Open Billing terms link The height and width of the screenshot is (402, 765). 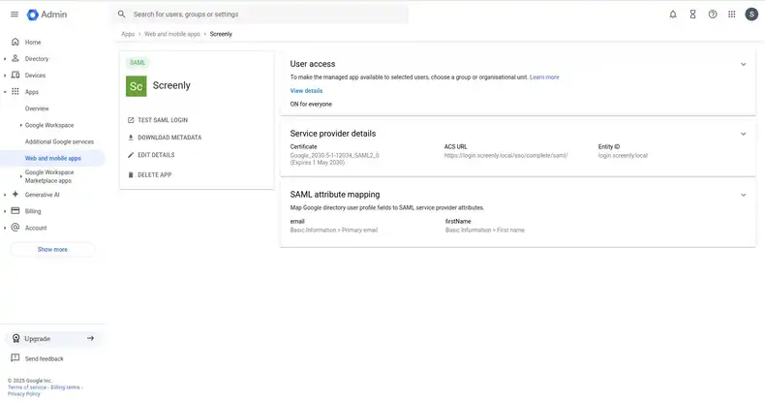(x=66, y=387)
